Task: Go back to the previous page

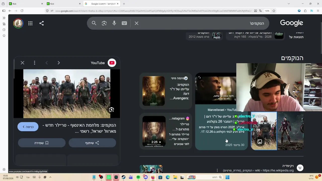Action: coord(10,11)
